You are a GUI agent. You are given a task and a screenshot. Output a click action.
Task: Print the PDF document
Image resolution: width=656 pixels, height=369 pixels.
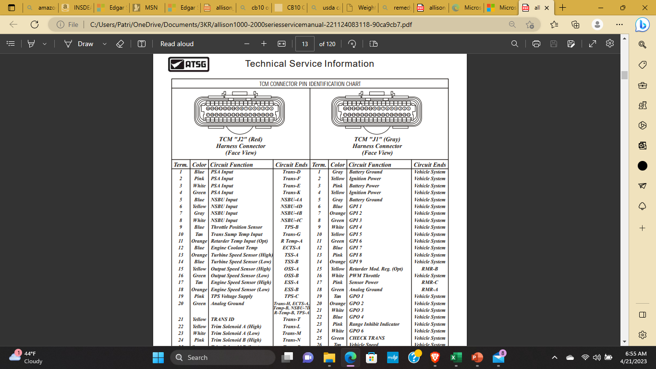coord(536,44)
